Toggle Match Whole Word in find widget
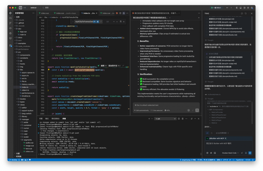 [98, 21]
